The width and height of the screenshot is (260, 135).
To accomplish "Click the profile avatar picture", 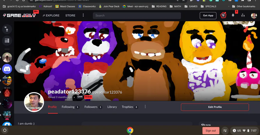I will click(x=34, y=102).
